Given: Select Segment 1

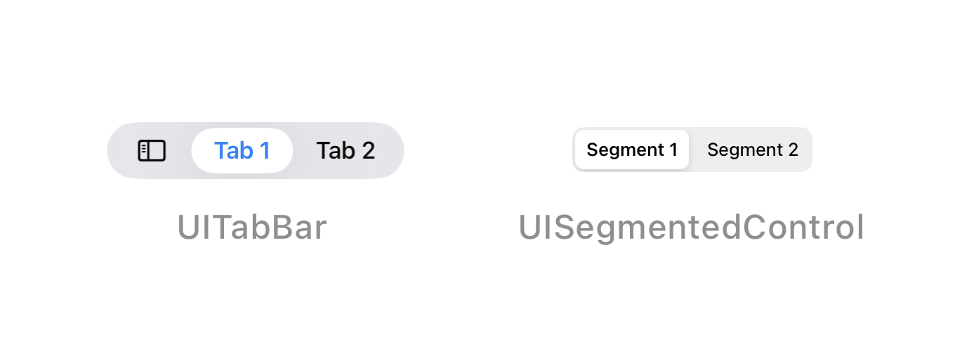Looking at the screenshot, I should [x=632, y=150].
